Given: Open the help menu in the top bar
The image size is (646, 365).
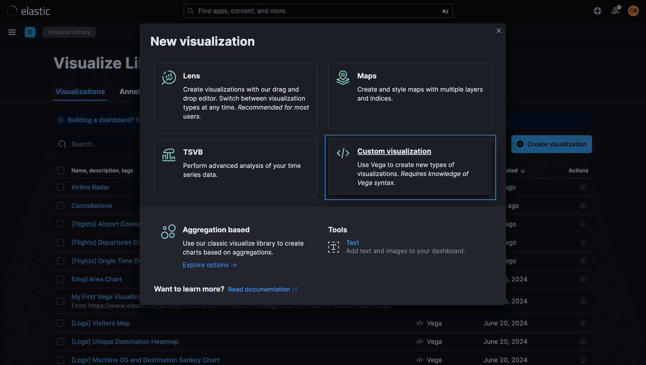Looking at the screenshot, I should (597, 11).
